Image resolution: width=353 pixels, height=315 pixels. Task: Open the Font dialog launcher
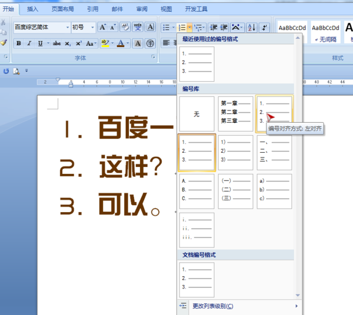[154, 56]
